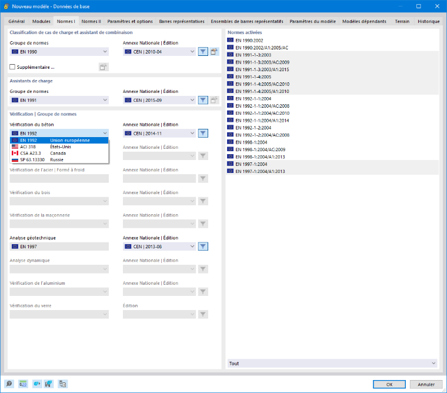Switch to the Terrain tab
The image size is (447, 393).
click(x=402, y=21)
